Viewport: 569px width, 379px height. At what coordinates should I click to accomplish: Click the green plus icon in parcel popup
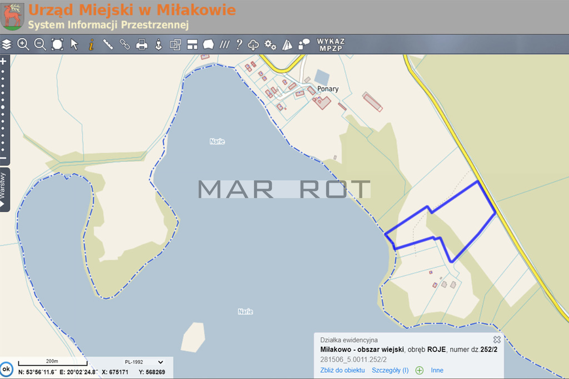419,370
